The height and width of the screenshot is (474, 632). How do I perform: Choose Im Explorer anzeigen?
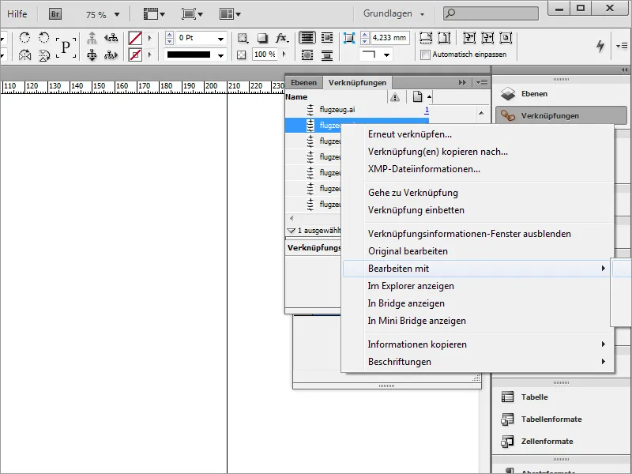[411, 286]
